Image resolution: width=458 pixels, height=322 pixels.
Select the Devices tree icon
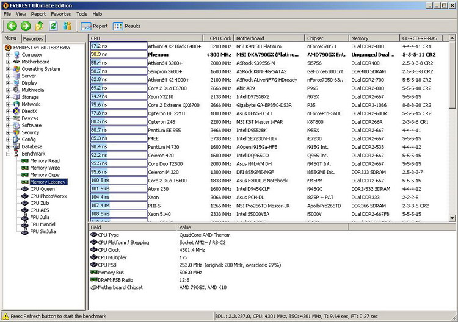coord(16,118)
